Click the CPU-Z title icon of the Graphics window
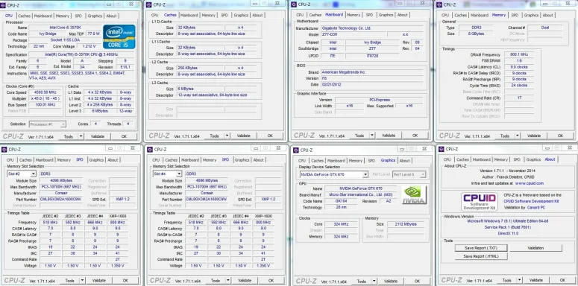The image size is (578, 286). tap(296, 150)
